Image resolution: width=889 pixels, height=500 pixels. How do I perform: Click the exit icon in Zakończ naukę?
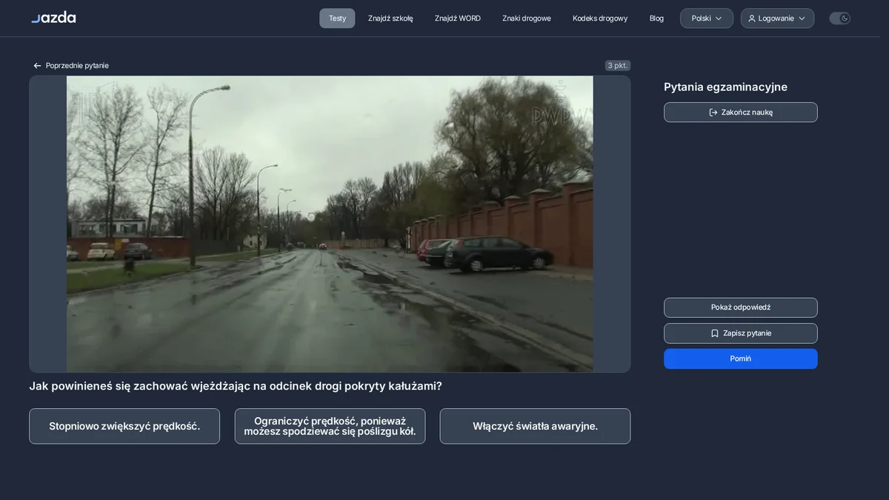pyautogui.click(x=713, y=113)
